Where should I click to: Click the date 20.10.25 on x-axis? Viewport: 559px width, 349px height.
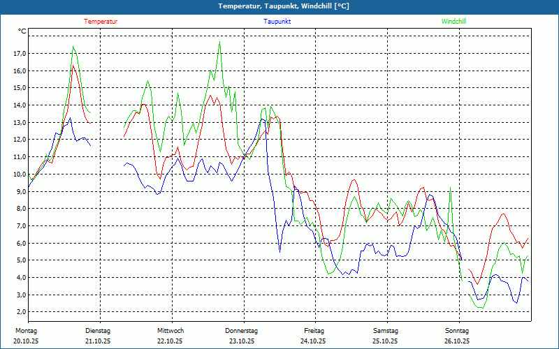click(27, 341)
